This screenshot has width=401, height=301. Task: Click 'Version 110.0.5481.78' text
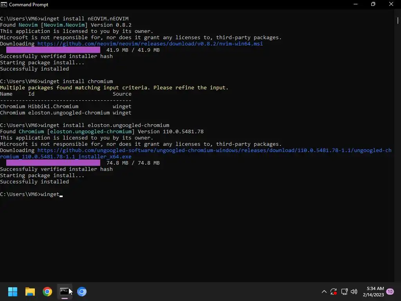171,132
